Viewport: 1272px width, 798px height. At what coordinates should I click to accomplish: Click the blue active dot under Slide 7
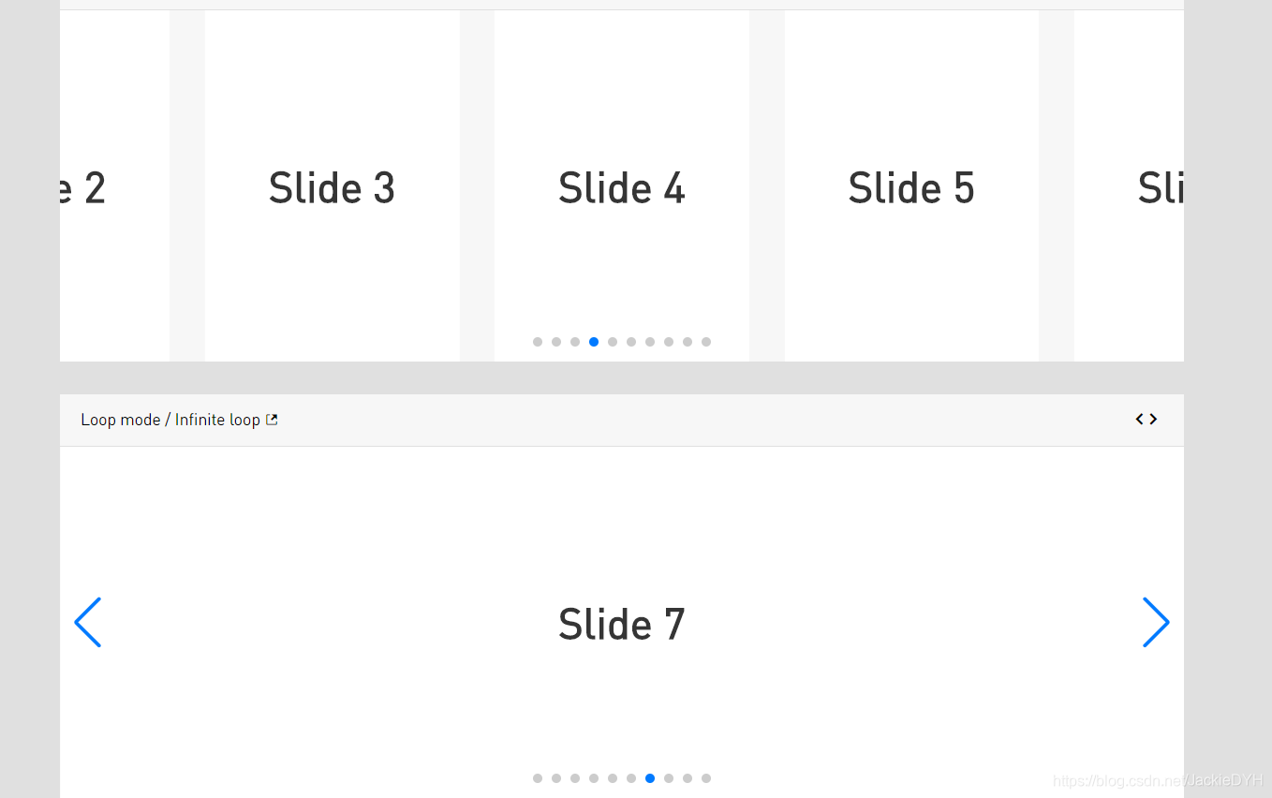(650, 778)
